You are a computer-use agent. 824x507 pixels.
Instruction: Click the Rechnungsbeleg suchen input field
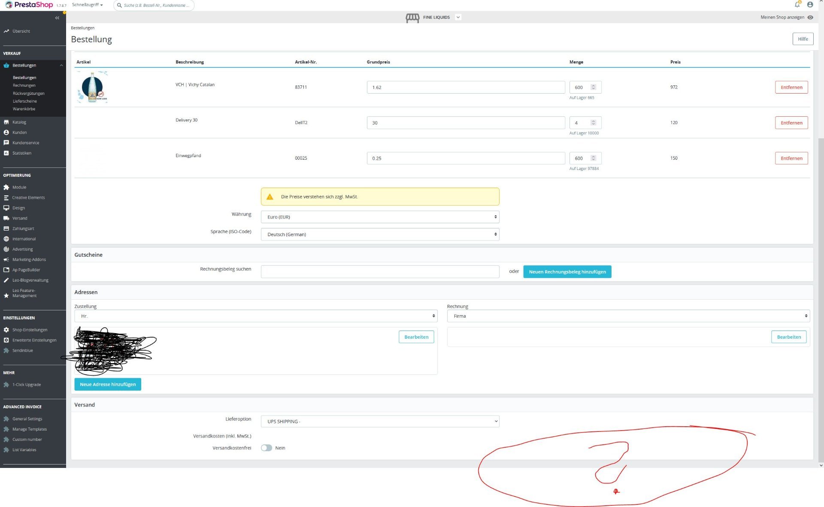pos(380,272)
